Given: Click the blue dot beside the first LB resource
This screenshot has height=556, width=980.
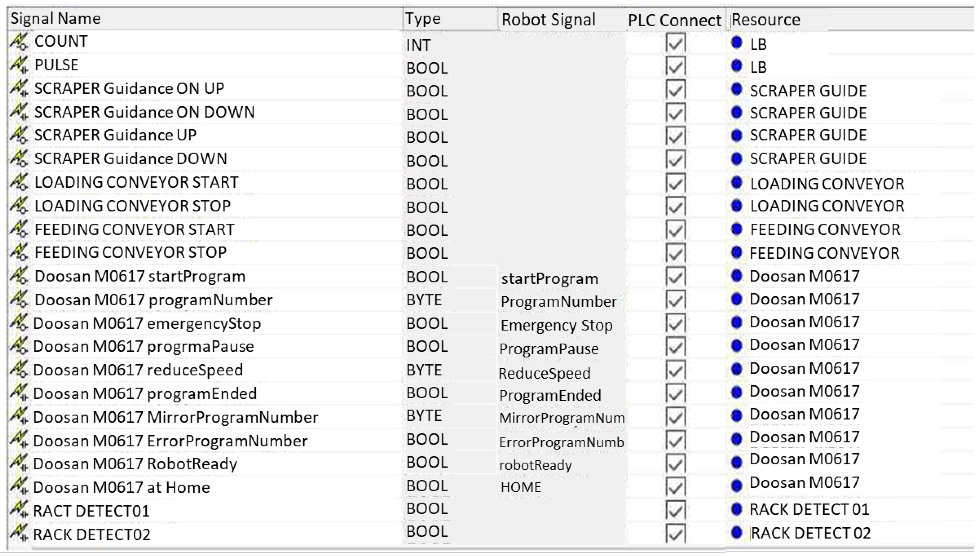Looking at the screenshot, I should [x=737, y=43].
